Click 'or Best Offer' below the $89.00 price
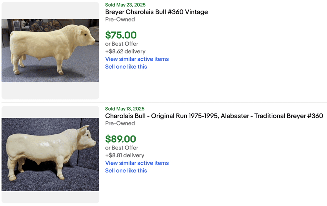 point(122,148)
